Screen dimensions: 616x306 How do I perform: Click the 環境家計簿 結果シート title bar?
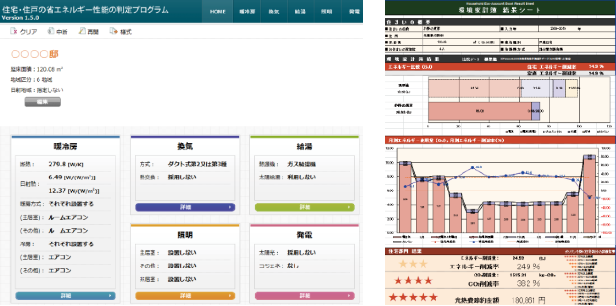click(x=500, y=10)
